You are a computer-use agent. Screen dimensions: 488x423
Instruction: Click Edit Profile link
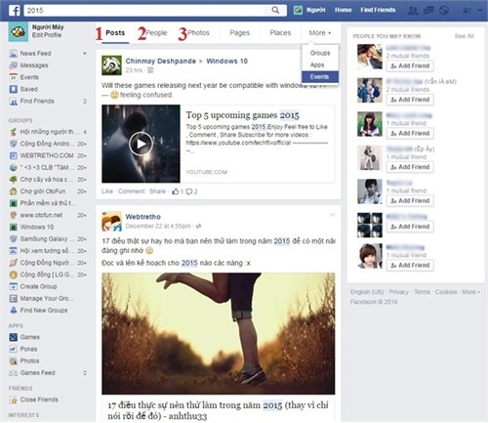[x=47, y=35]
